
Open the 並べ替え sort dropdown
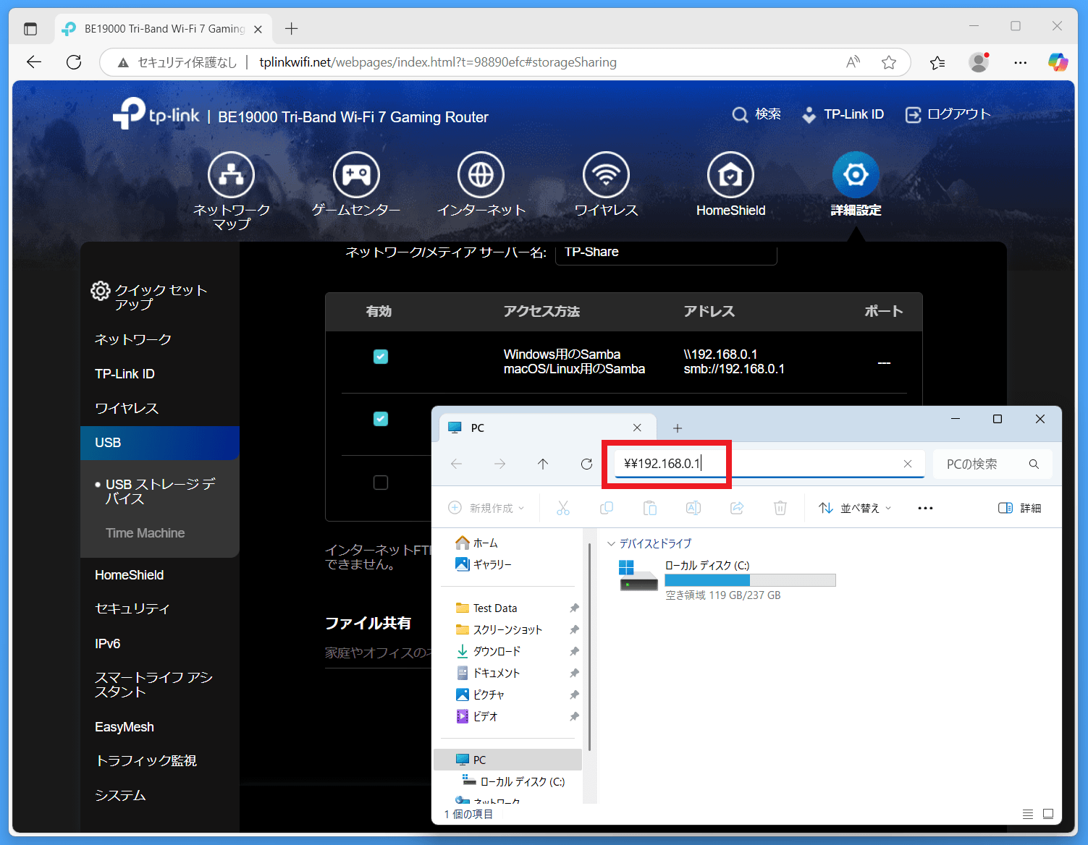pos(855,508)
